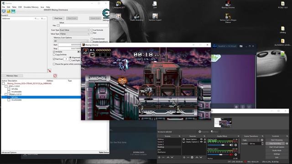Enable the Not checkbox
The width and height of the screenshot is (292, 164).
click(92, 33)
